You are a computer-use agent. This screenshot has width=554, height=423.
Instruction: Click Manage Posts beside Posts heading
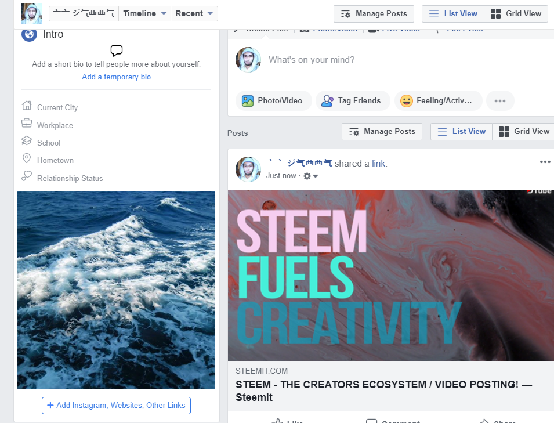(x=382, y=132)
